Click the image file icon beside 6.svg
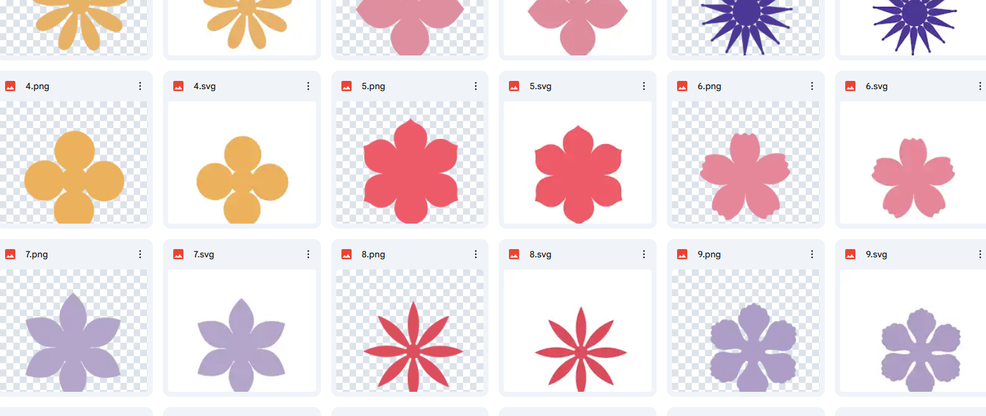The width and height of the screenshot is (986, 416). pyautogui.click(x=850, y=86)
